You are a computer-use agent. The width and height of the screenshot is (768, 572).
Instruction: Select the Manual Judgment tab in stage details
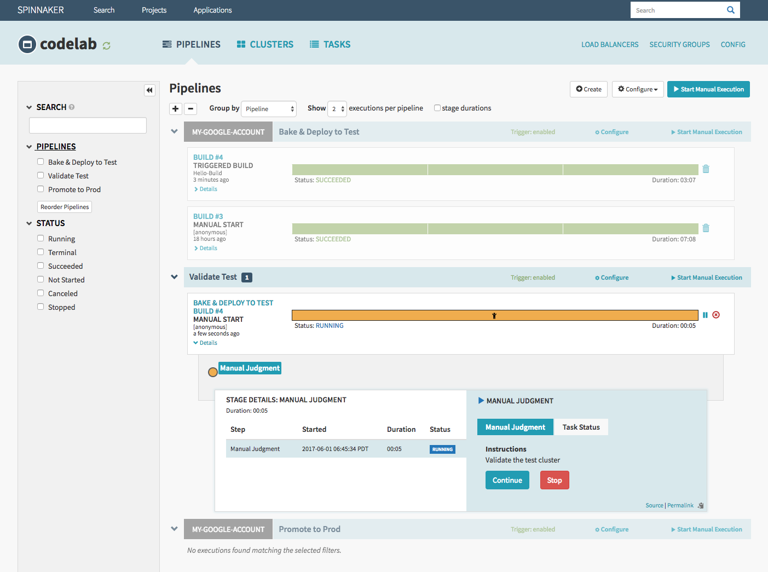(515, 427)
